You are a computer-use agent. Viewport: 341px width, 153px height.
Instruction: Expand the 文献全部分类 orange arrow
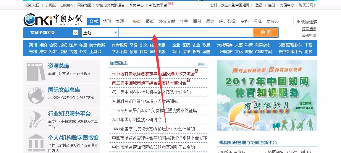pos(76,32)
